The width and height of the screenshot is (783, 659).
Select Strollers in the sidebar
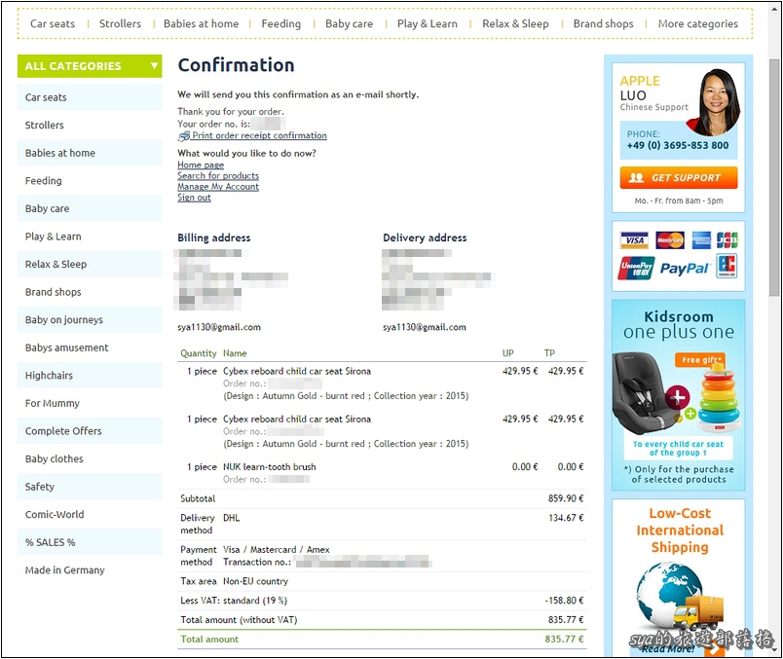[90, 126]
